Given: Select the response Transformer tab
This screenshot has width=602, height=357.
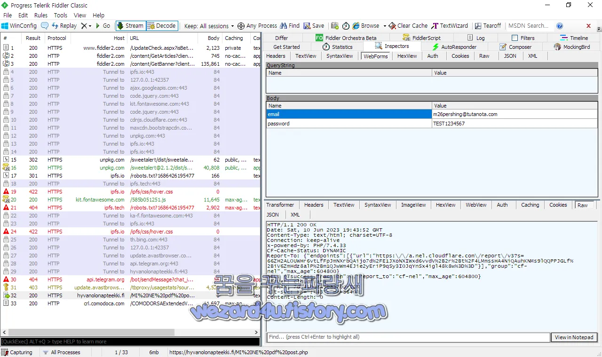Looking at the screenshot, I should [280, 205].
